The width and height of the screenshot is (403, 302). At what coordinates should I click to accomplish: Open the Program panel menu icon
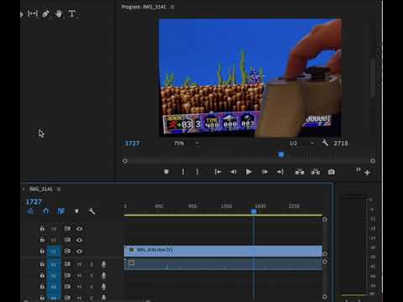[172, 7]
